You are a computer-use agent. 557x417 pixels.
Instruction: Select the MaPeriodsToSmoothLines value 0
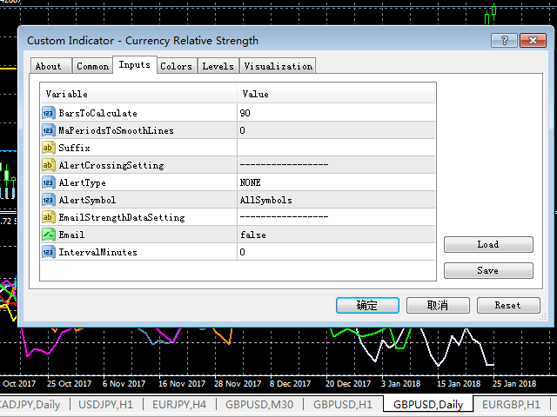click(242, 130)
